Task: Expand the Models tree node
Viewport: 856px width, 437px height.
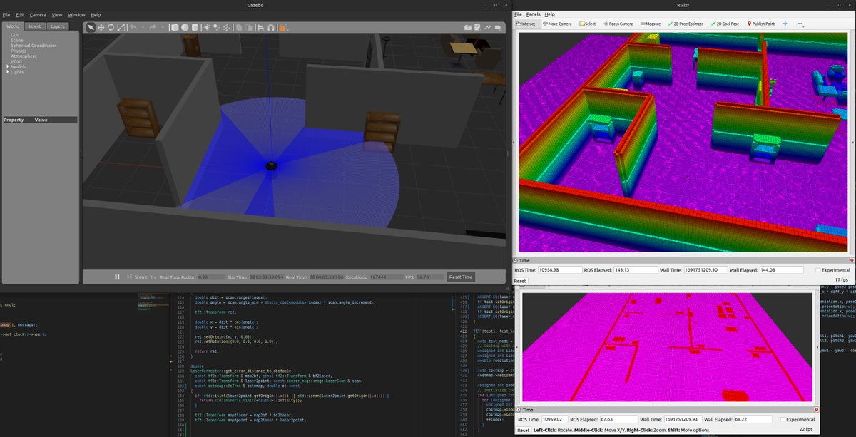Action: pyautogui.click(x=8, y=66)
